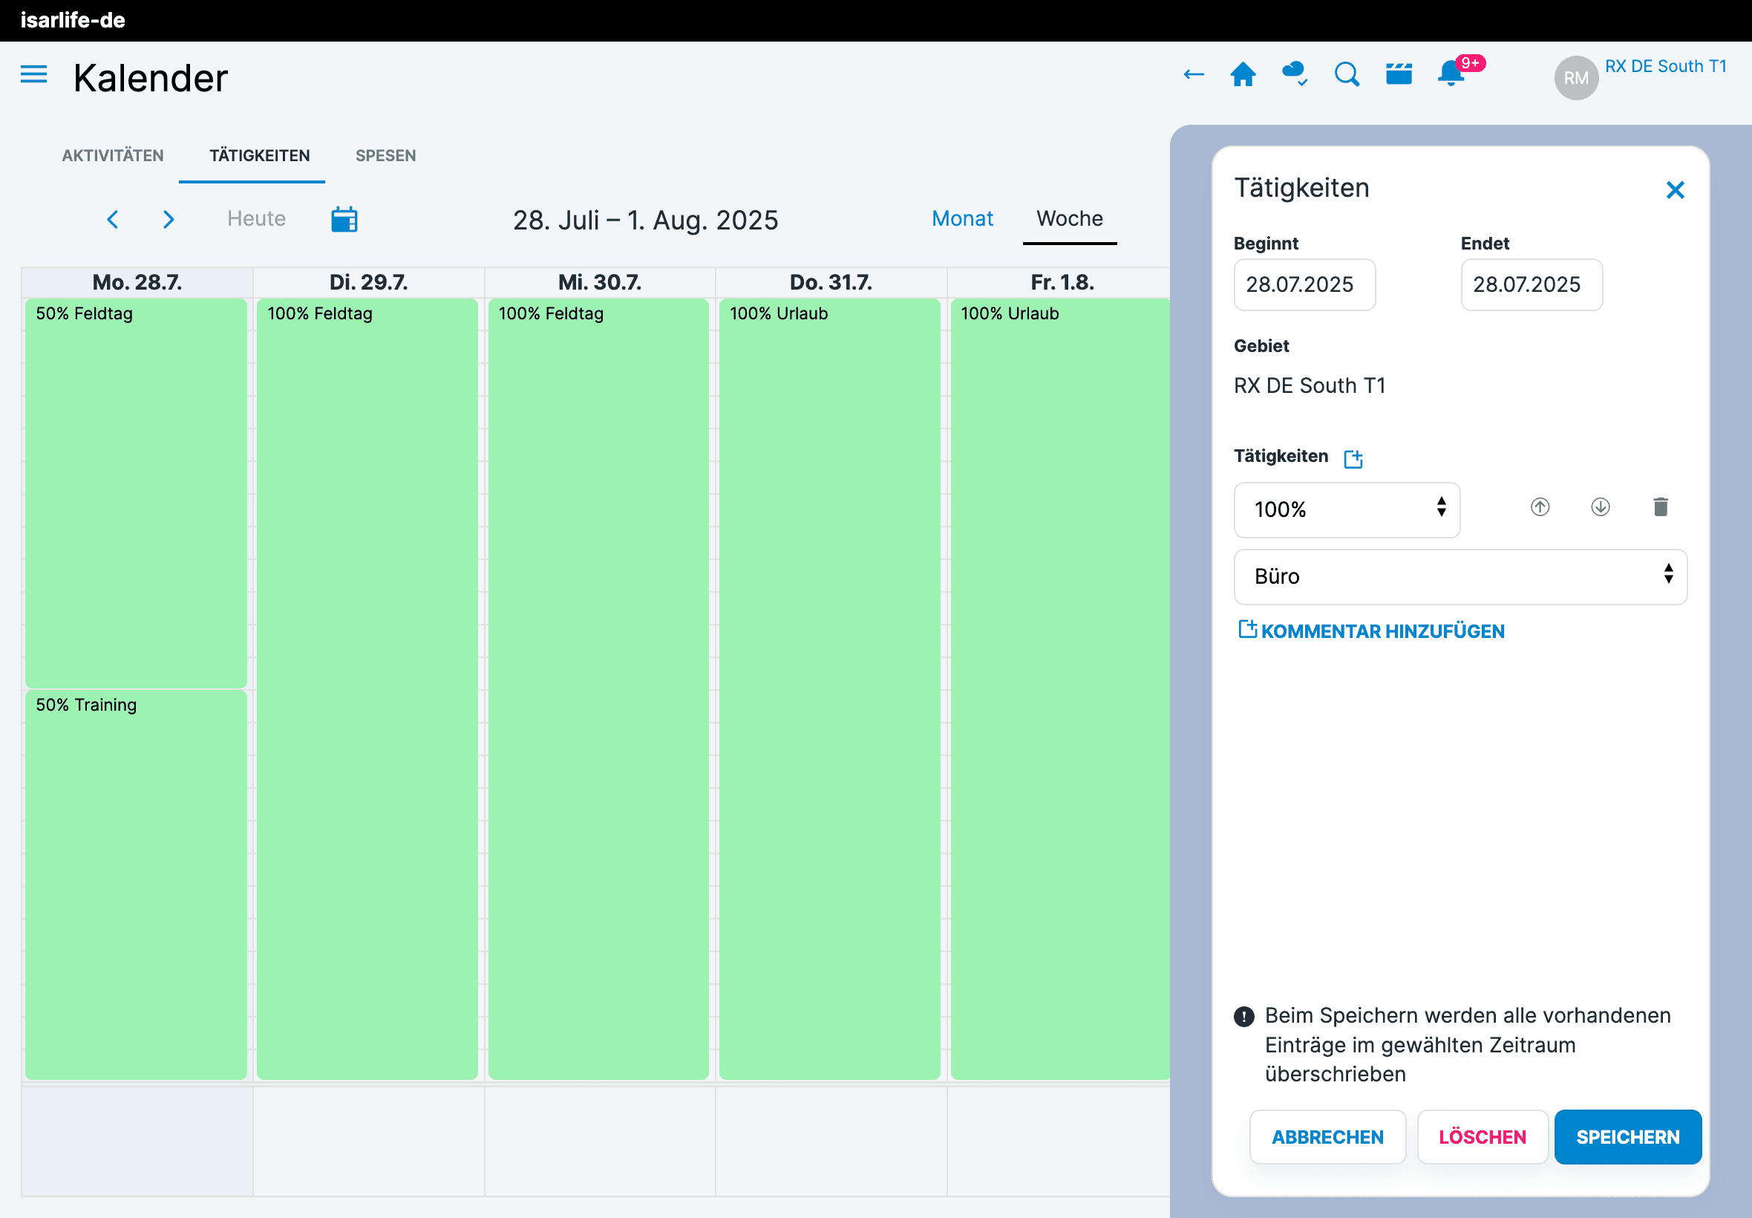
Task: Expand the Büro activity type dropdown
Action: click(x=1460, y=577)
